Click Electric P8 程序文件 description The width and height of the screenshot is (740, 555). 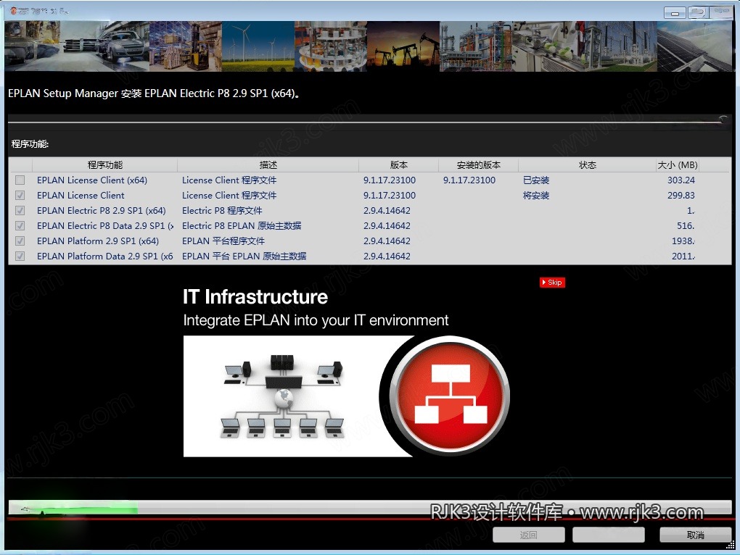222,211
